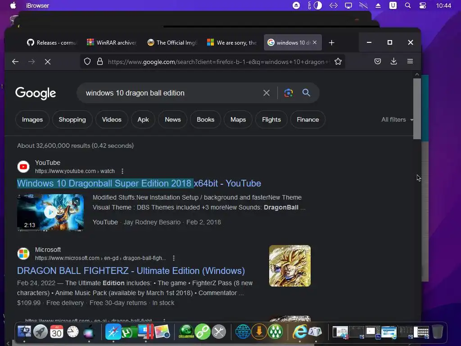The image size is (461, 346).
Task: Click the page vertical scrollbar thumb
Action: 417,109
